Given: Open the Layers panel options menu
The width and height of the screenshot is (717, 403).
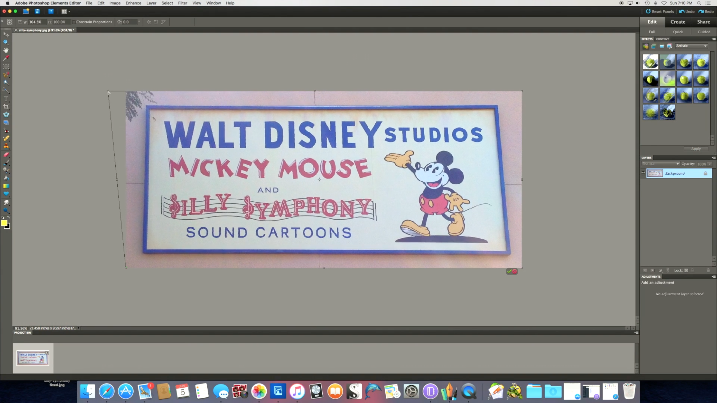Looking at the screenshot, I should [714, 158].
